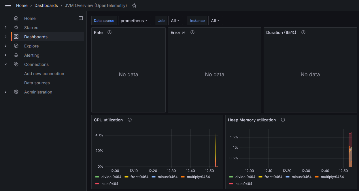Expand the Dashboards section chevron
This screenshot has height=191, width=359.
(x=6, y=37)
